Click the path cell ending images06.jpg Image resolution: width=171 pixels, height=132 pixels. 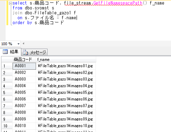click(66, 99)
